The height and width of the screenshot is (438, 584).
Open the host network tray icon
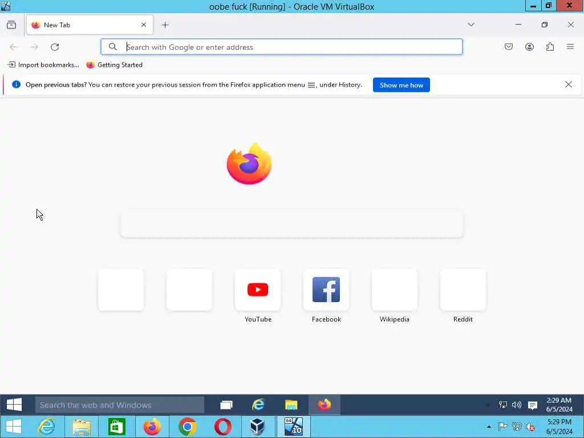click(x=516, y=427)
